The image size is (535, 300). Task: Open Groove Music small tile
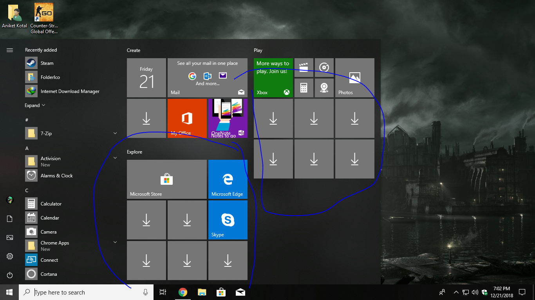(x=324, y=68)
